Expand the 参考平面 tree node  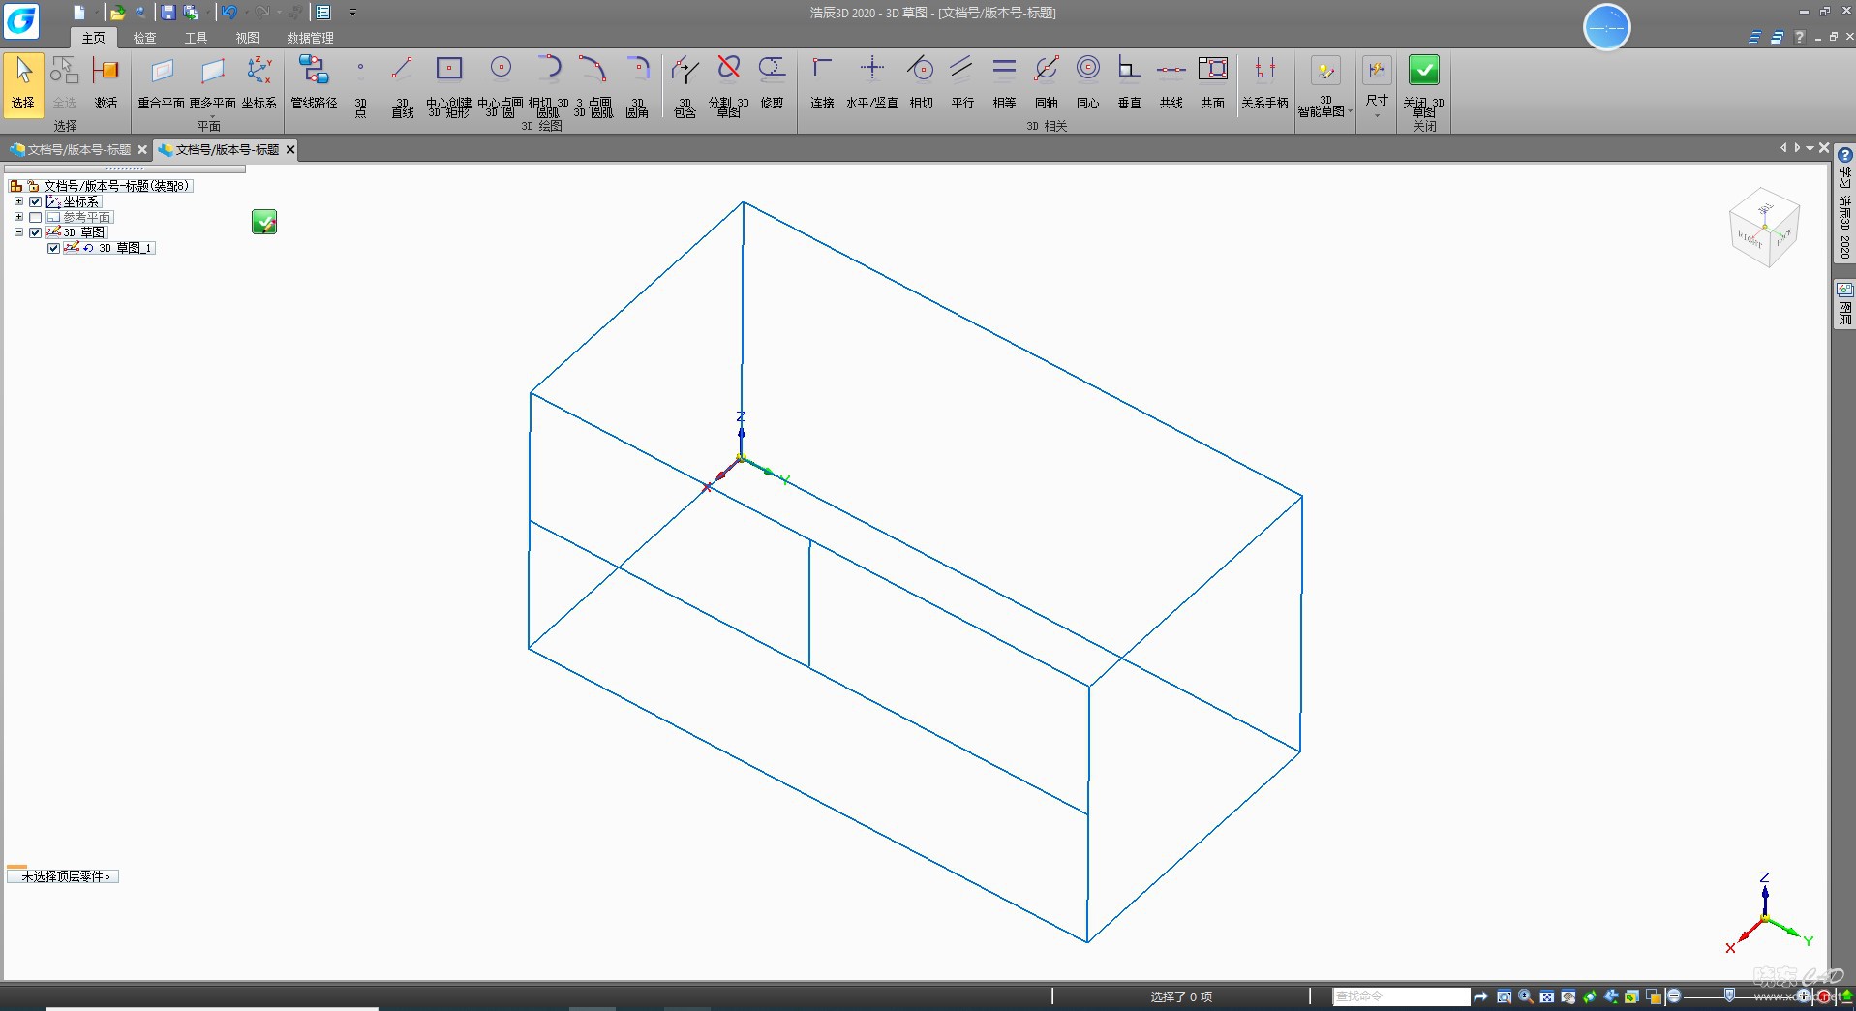coord(18,217)
